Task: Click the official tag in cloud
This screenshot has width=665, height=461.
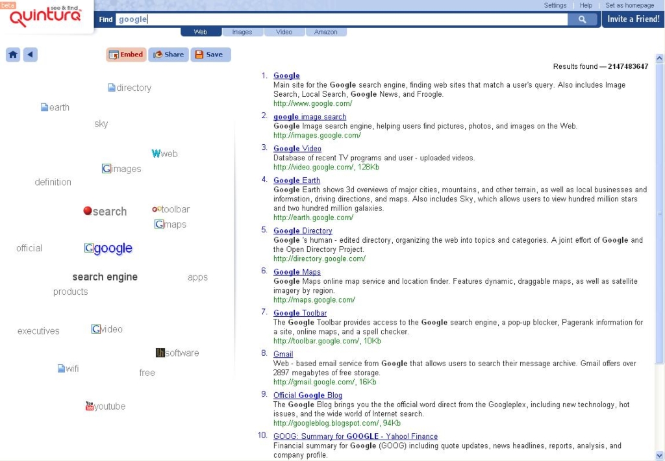Action: 29,248
